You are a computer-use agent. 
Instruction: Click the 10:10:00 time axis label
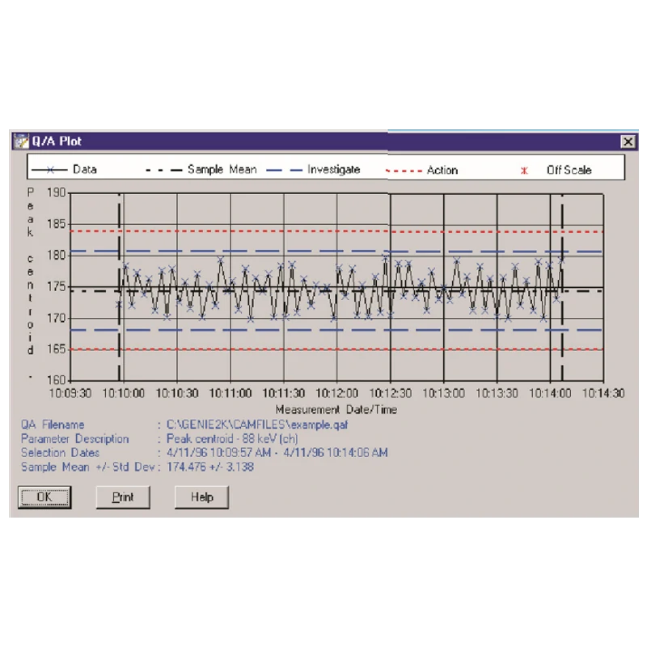point(124,393)
